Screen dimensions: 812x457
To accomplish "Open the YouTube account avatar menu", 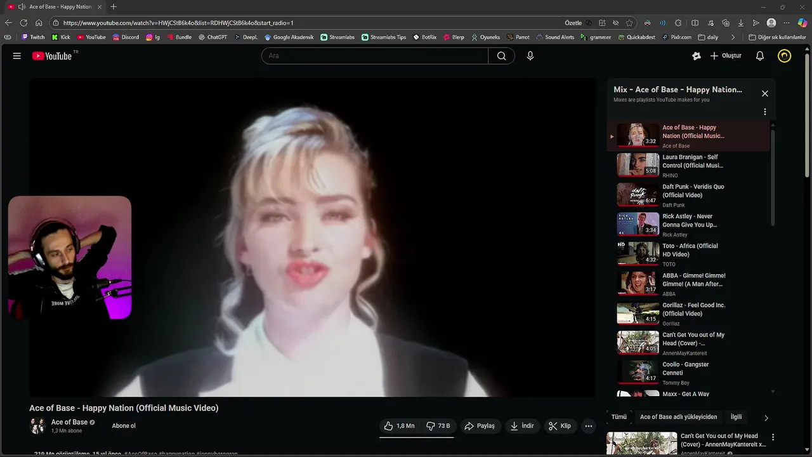I will (785, 56).
